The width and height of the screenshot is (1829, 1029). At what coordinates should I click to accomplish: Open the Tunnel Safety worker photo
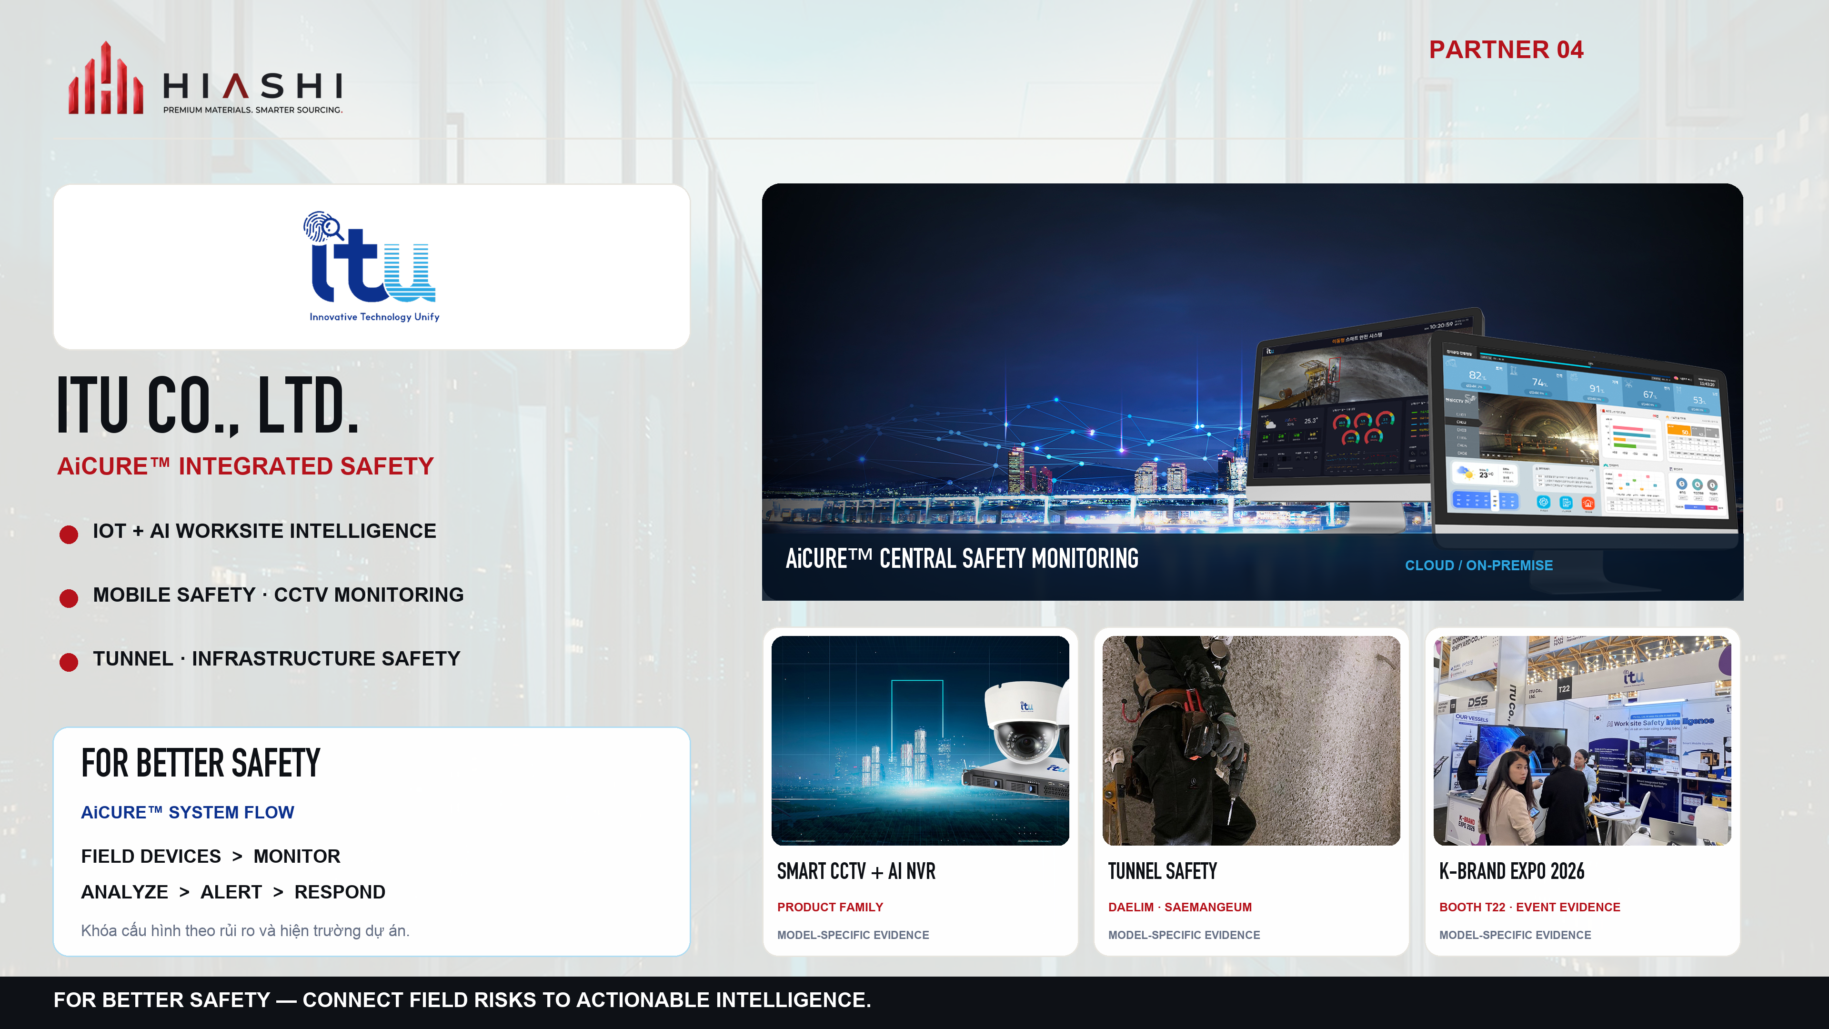[x=1251, y=740]
